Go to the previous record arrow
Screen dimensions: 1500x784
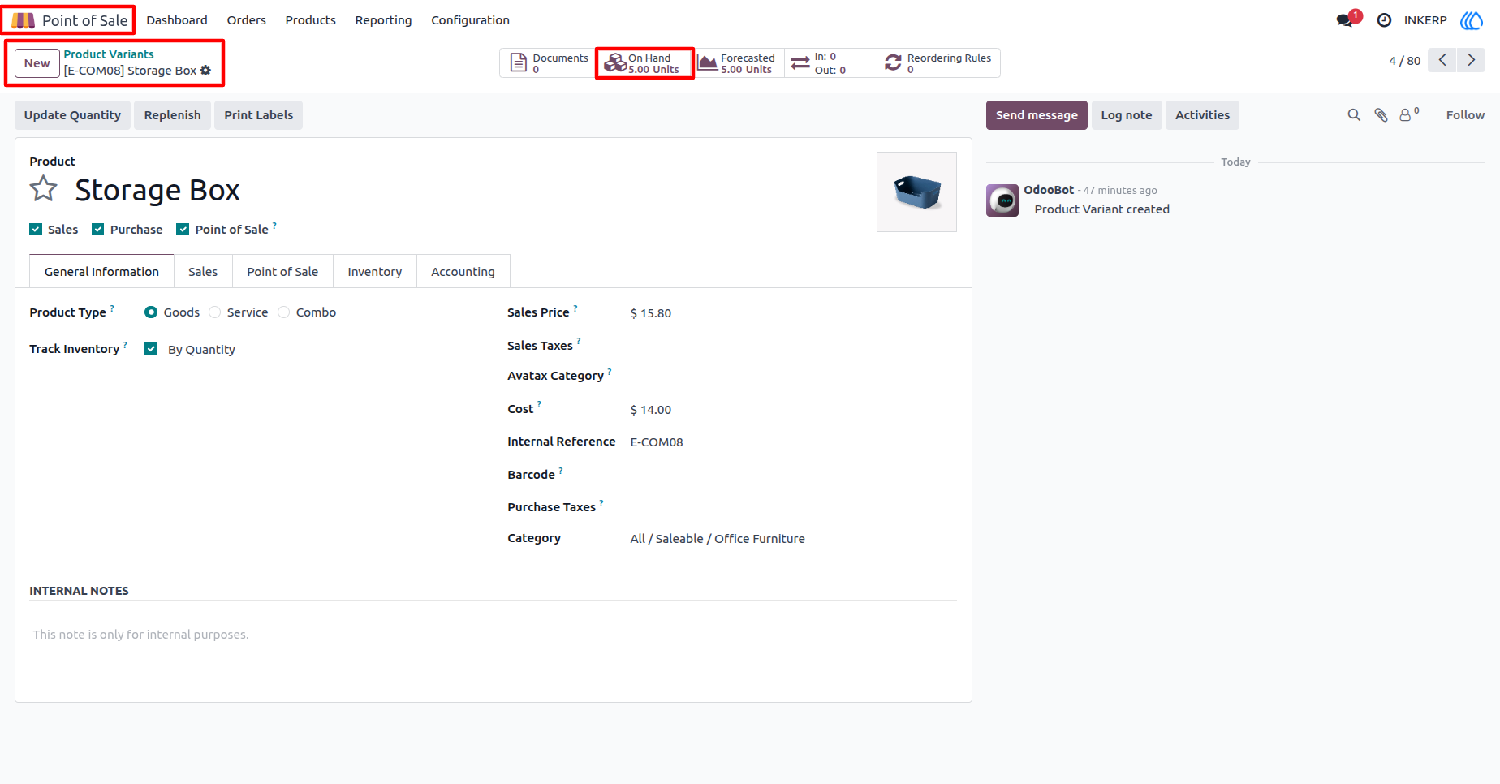click(x=1442, y=60)
